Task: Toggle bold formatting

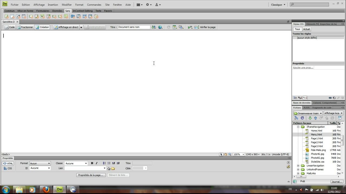Action: click(92, 163)
